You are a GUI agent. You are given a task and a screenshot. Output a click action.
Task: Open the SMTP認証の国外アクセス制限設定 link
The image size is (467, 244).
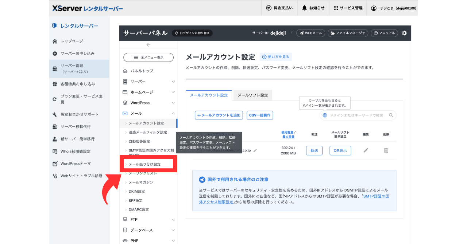(x=376, y=196)
